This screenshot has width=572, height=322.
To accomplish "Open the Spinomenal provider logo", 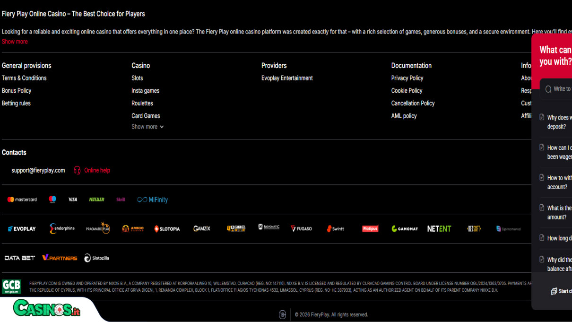I will 509,229.
